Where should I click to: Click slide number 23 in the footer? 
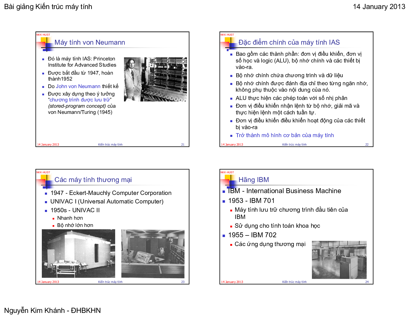(183, 282)
